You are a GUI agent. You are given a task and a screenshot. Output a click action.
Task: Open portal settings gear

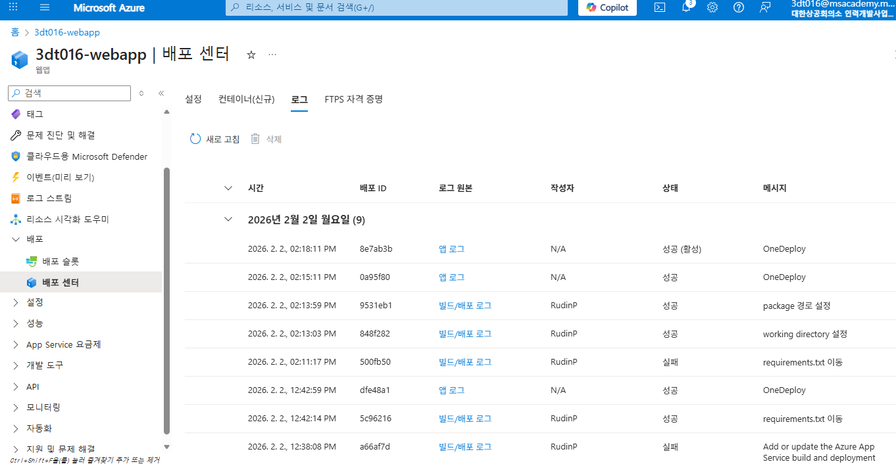(x=712, y=7)
